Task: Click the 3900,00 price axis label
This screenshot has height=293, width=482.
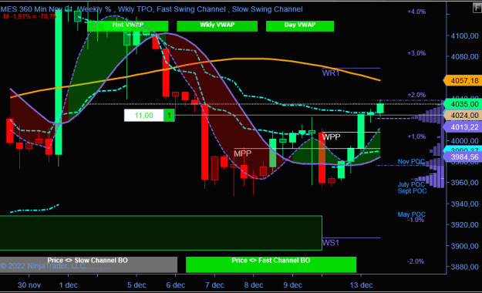Action: [x=464, y=246]
